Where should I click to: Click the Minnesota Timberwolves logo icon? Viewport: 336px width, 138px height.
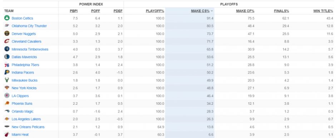coord(7,49)
